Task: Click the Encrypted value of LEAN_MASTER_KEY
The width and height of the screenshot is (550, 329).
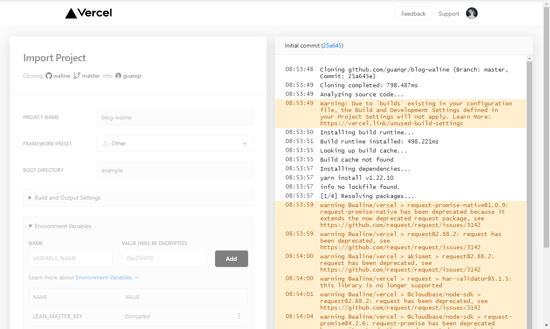Action: pos(138,316)
